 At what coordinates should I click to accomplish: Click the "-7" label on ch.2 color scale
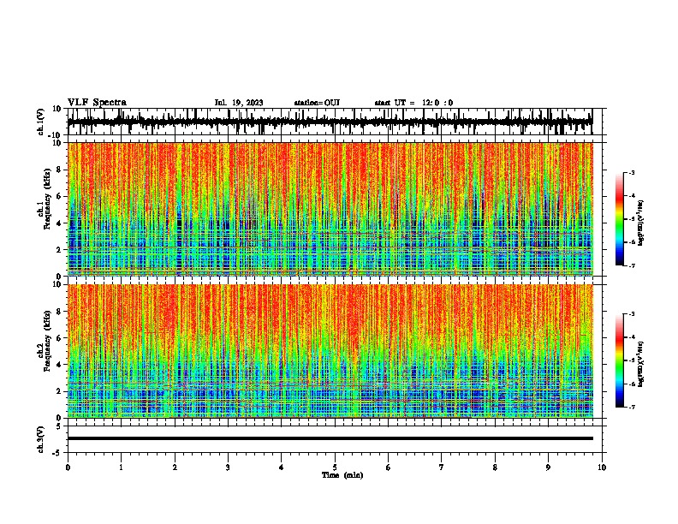click(x=632, y=407)
